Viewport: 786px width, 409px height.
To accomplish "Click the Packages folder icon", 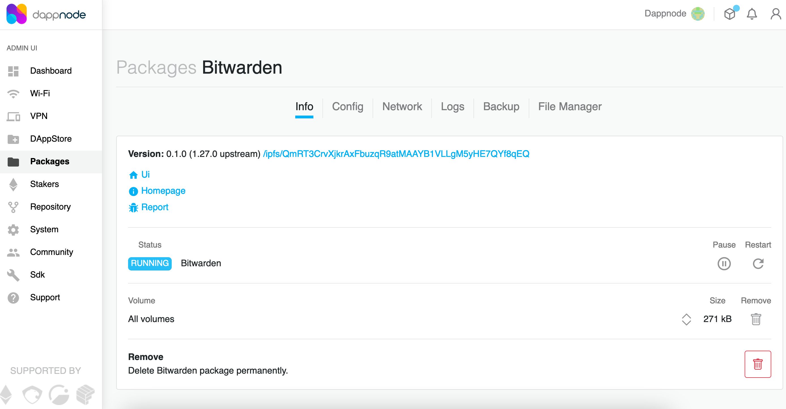I will [13, 162].
